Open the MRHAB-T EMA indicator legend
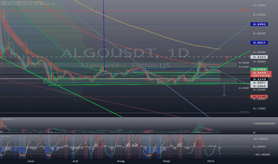This screenshot has width=278, height=164. (x=28, y=4)
